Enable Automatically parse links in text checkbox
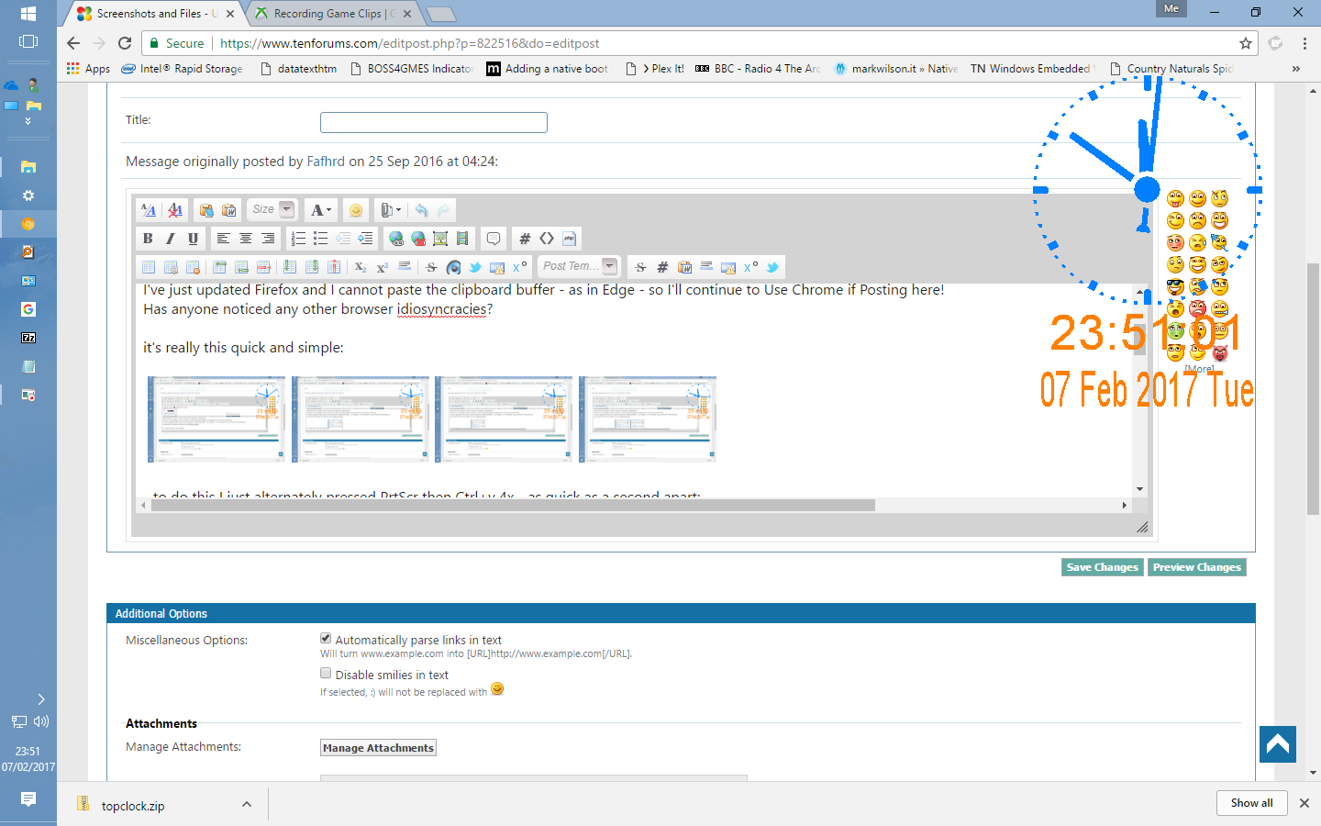The image size is (1321, 826). pos(326,638)
